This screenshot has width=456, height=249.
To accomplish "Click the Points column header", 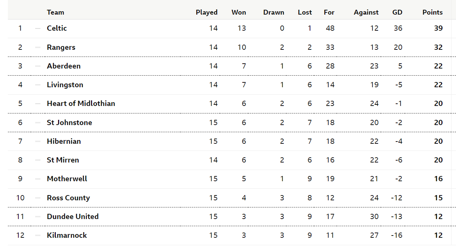I will pyautogui.click(x=432, y=12).
